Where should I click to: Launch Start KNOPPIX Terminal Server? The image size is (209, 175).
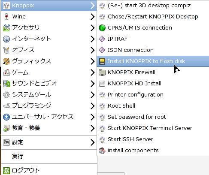click(153, 128)
